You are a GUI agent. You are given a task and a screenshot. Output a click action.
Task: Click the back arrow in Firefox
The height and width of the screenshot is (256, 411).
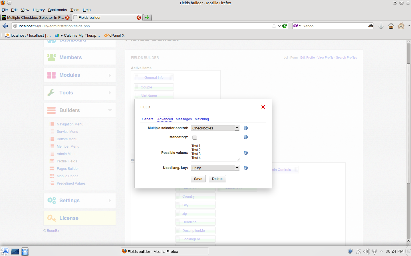[5, 26]
